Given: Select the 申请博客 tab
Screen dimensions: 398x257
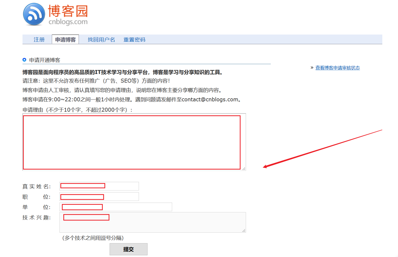Looking at the screenshot, I should click(65, 40).
